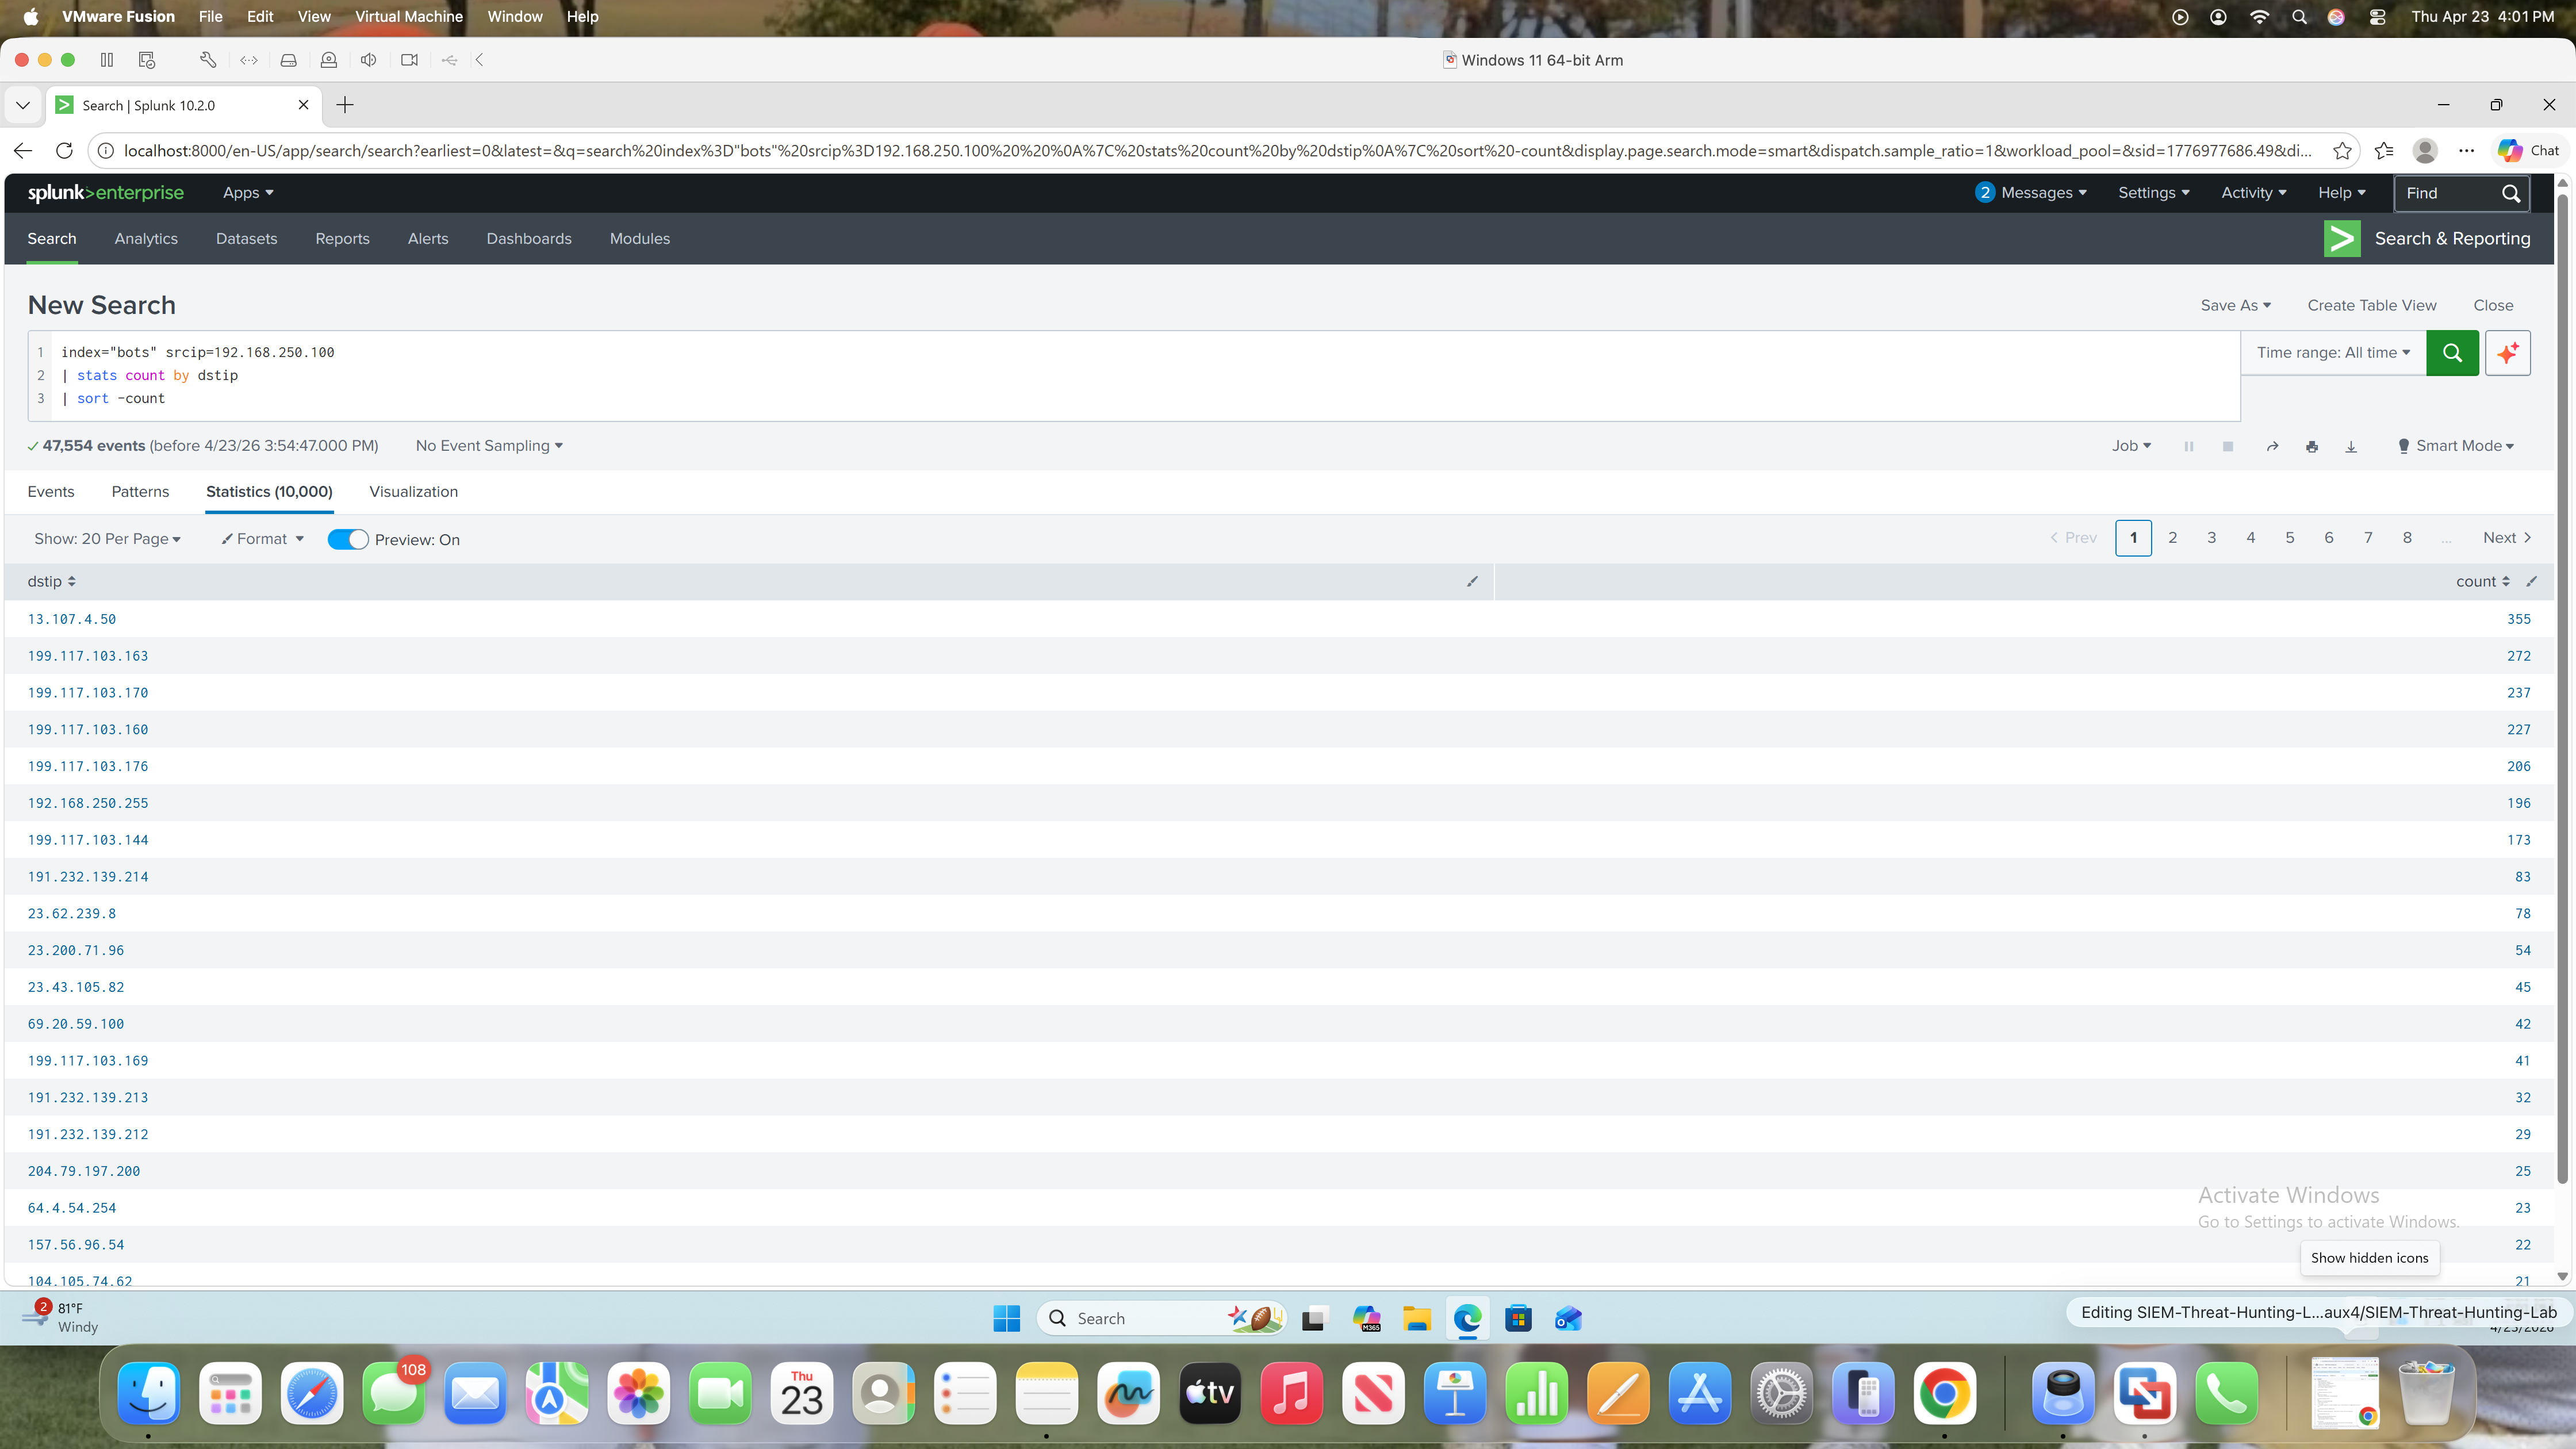
Task: Open the Splunk AI assistant sparkle button
Action: (2507, 353)
